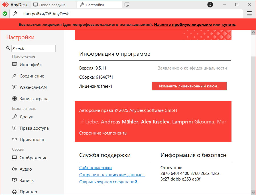Open Заявление о конфиденциальности link
256x195 pixels.
tap(192, 68)
